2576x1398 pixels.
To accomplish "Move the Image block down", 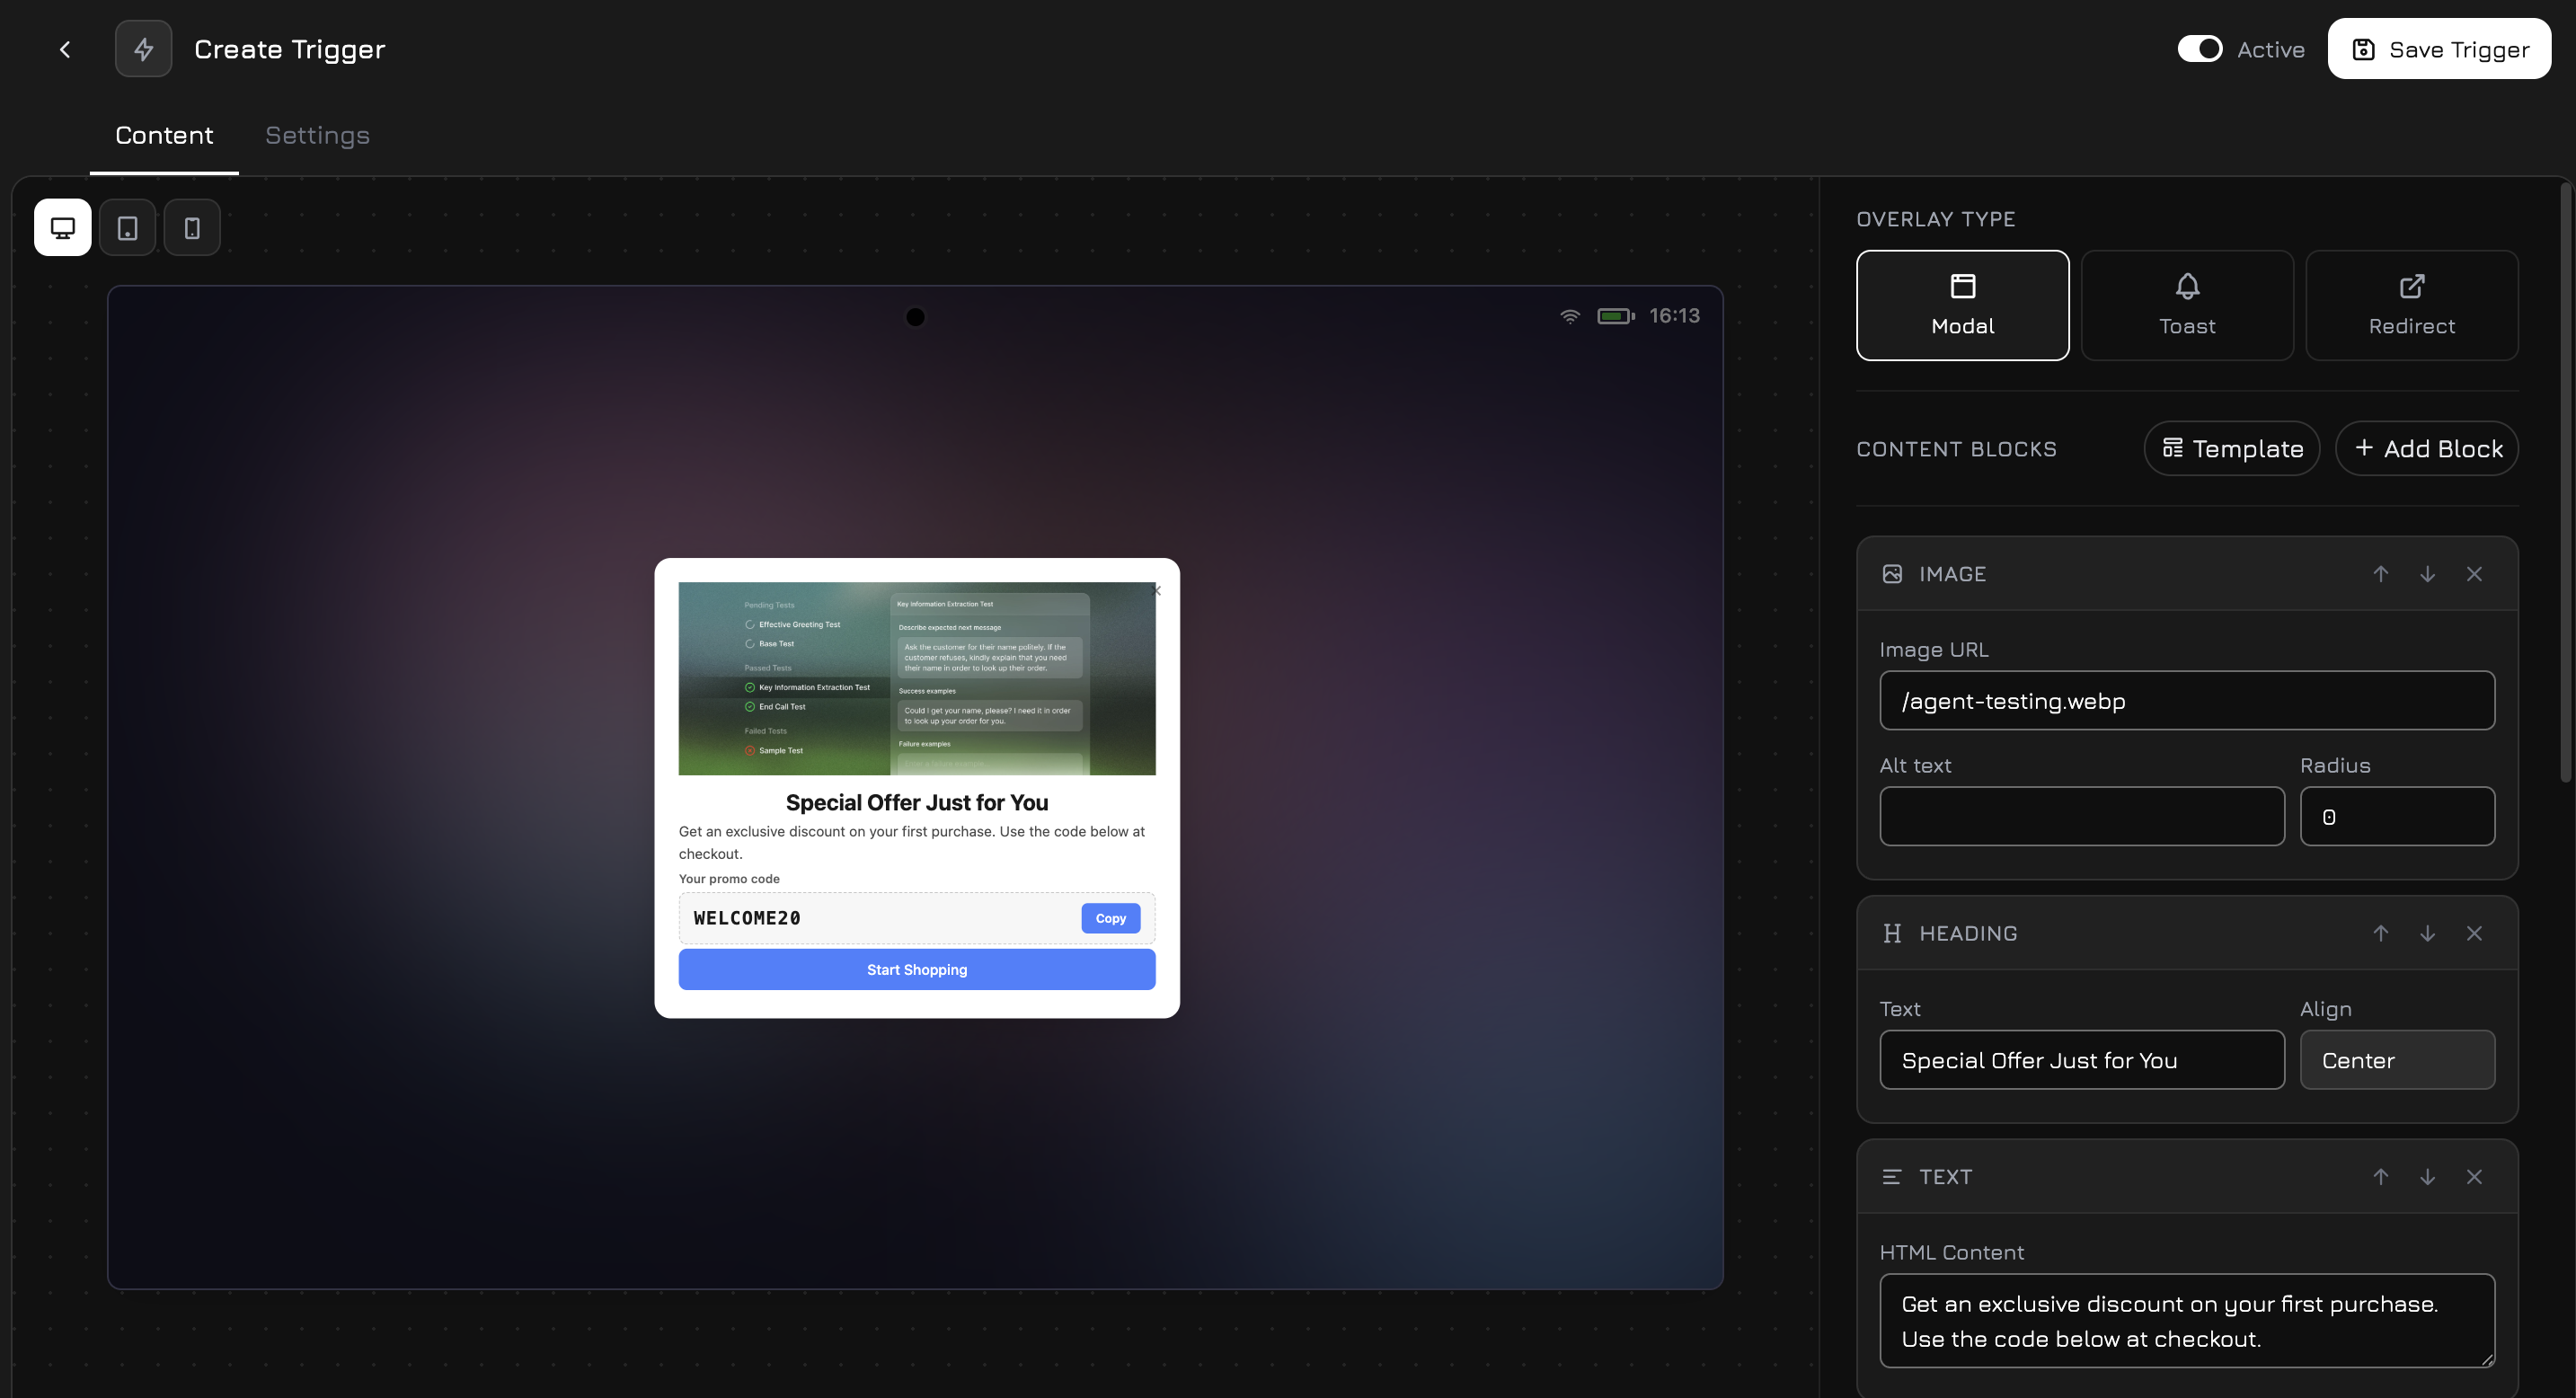I will [x=2428, y=574].
